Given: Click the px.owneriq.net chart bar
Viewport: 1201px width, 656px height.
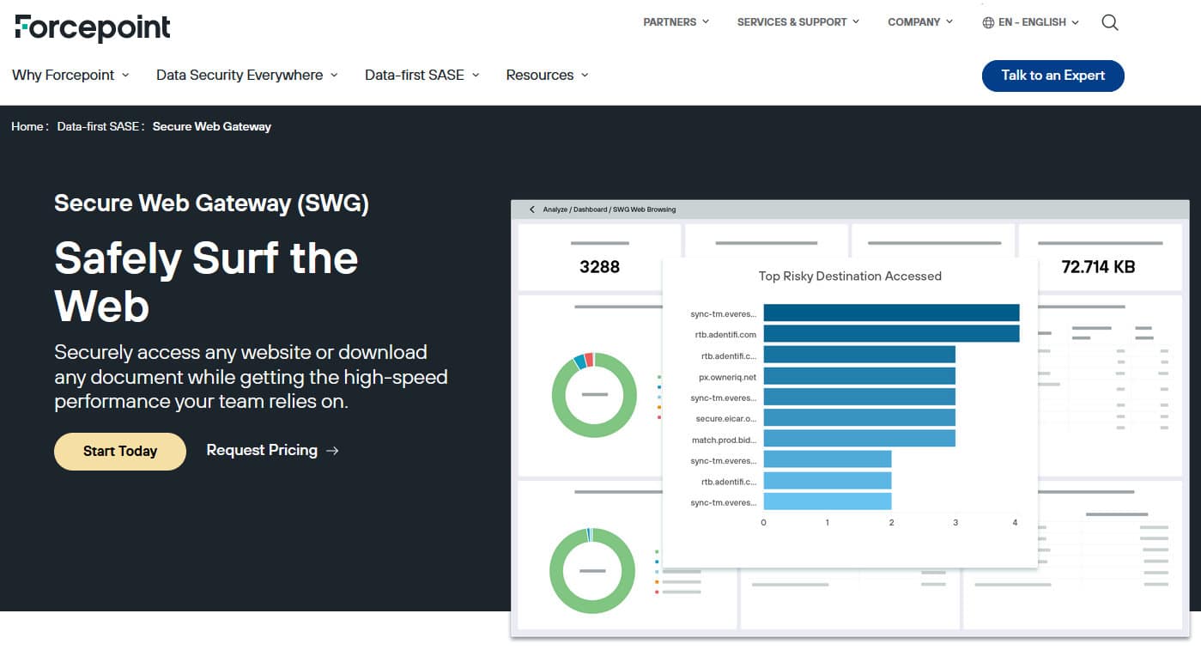Looking at the screenshot, I should pos(859,376).
